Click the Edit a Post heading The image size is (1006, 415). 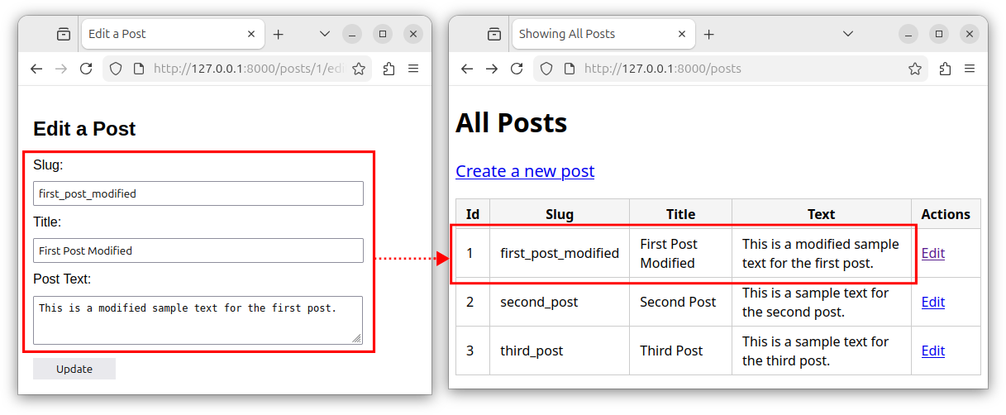point(84,129)
